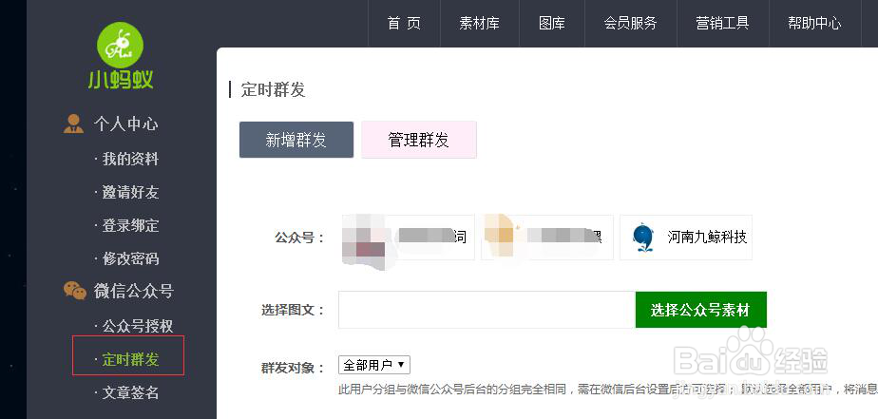
Task: Click the 选择图文： label
Action: 293,310
